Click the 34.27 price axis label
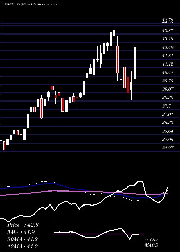The width and height of the screenshot is (180, 252). coord(168,148)
